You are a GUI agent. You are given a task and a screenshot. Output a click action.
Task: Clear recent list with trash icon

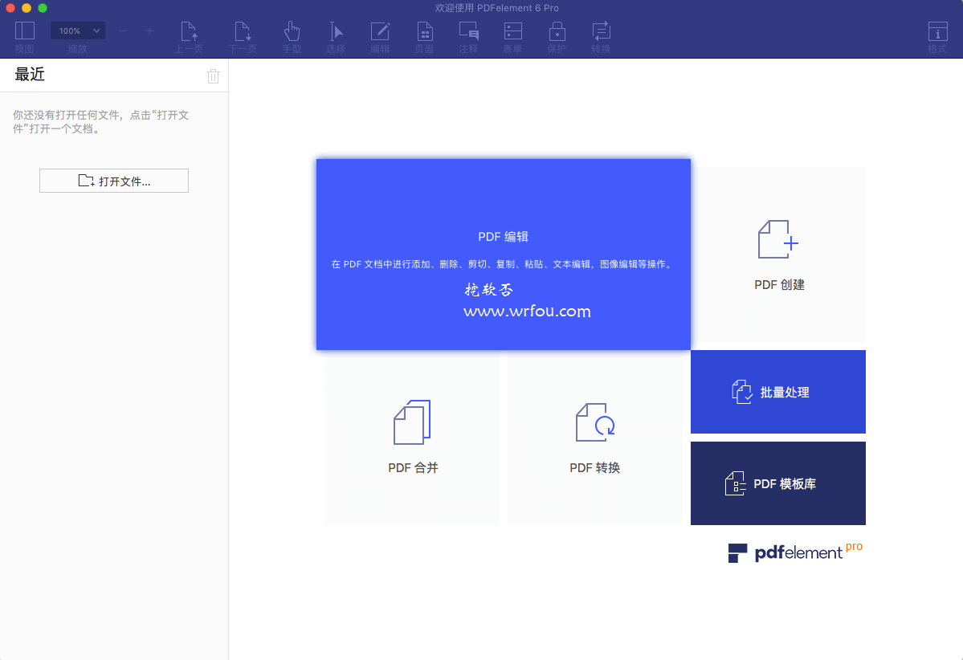(213, 76)
